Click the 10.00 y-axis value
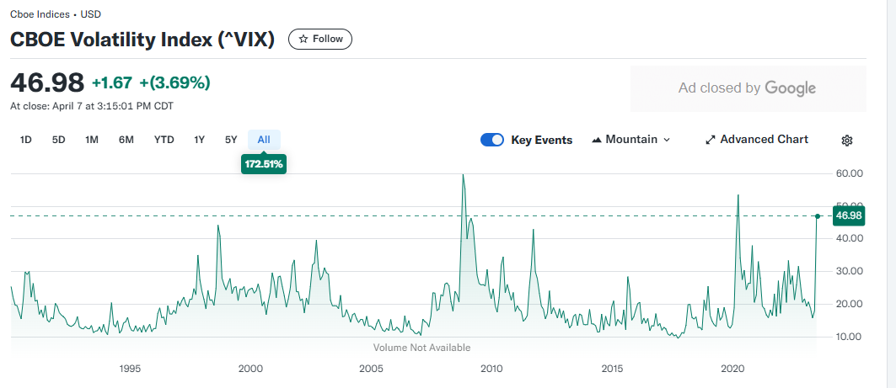 click(x=847, y=337)
